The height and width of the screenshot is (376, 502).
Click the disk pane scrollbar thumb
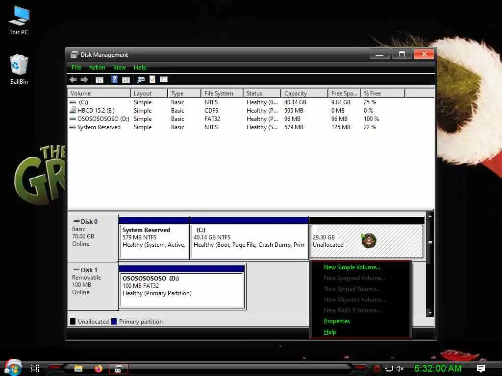[430, 242]
